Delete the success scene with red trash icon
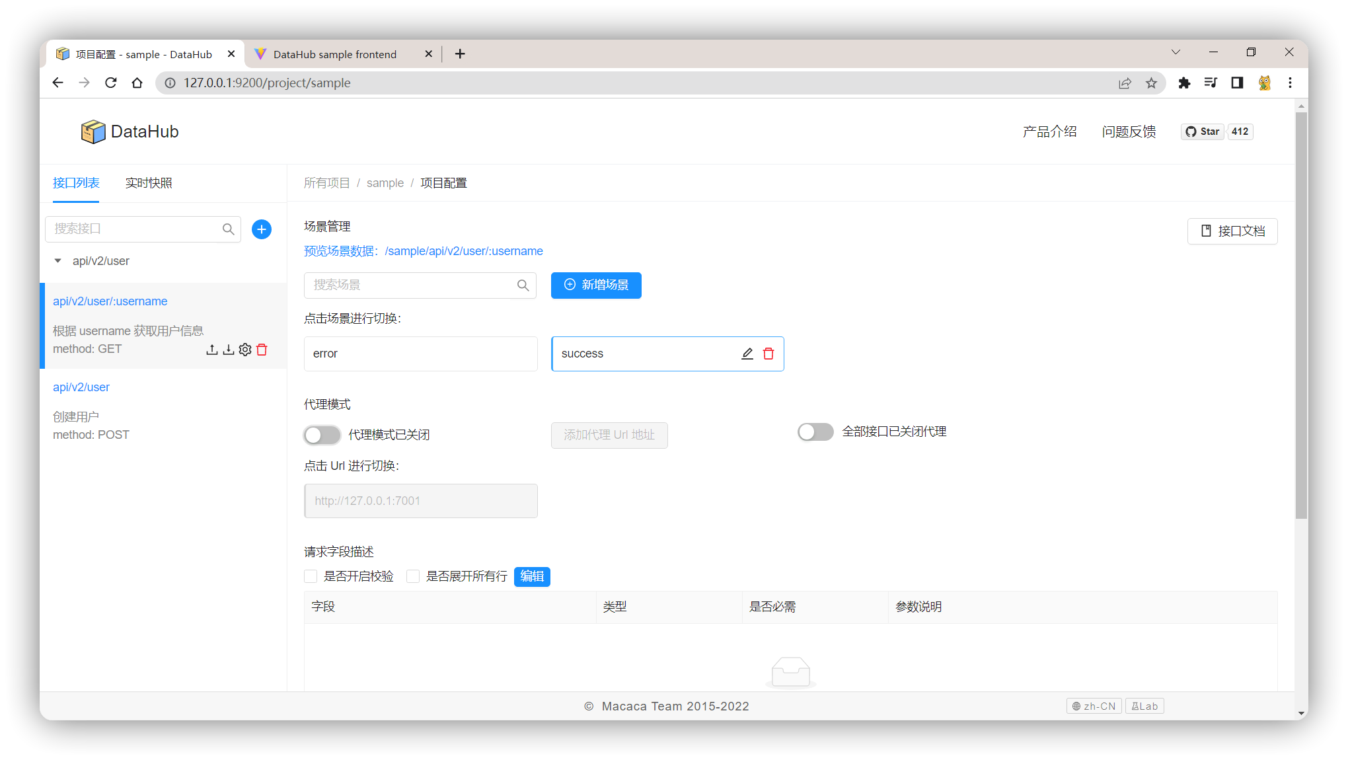Screen dimensions: 1348x760 [768, 354]
